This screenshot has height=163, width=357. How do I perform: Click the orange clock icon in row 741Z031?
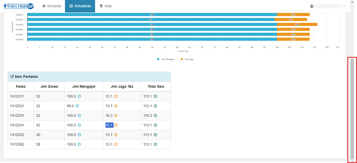pos(116,116)
